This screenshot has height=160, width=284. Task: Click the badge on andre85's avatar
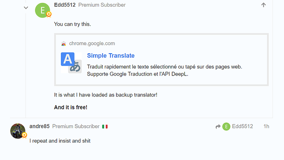coord(24,135)
